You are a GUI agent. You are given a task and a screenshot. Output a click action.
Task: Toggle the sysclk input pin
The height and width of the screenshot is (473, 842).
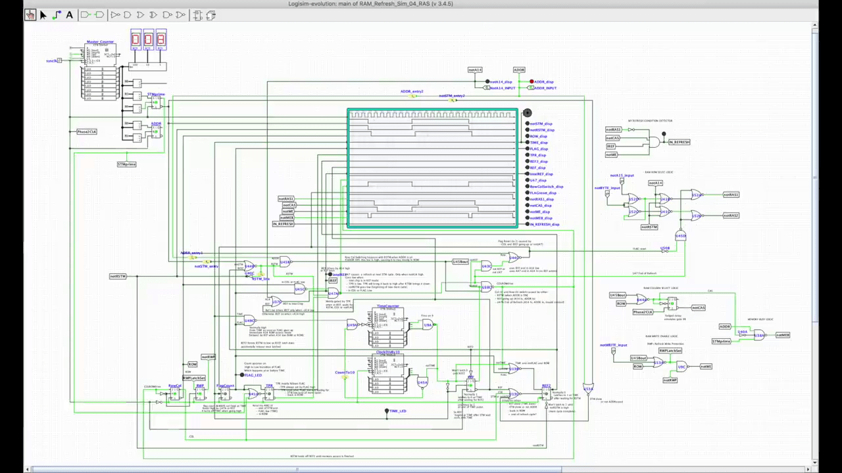coord(59,60)
